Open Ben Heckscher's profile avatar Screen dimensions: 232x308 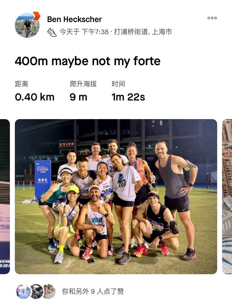(27, 25)
